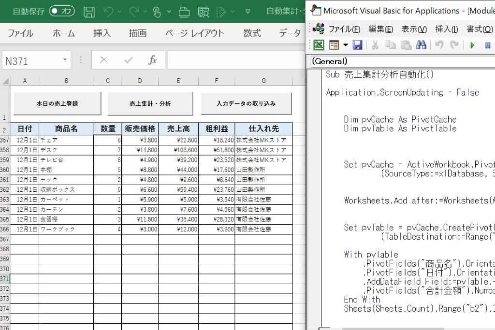Screen dimensions: 495x330
Task: Click the 本日の売上登録 button
Action: 57,103
